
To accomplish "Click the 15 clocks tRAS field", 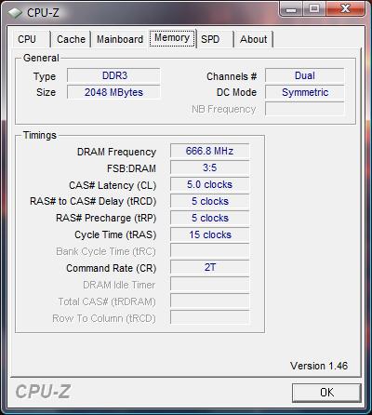I will [210, 234].
